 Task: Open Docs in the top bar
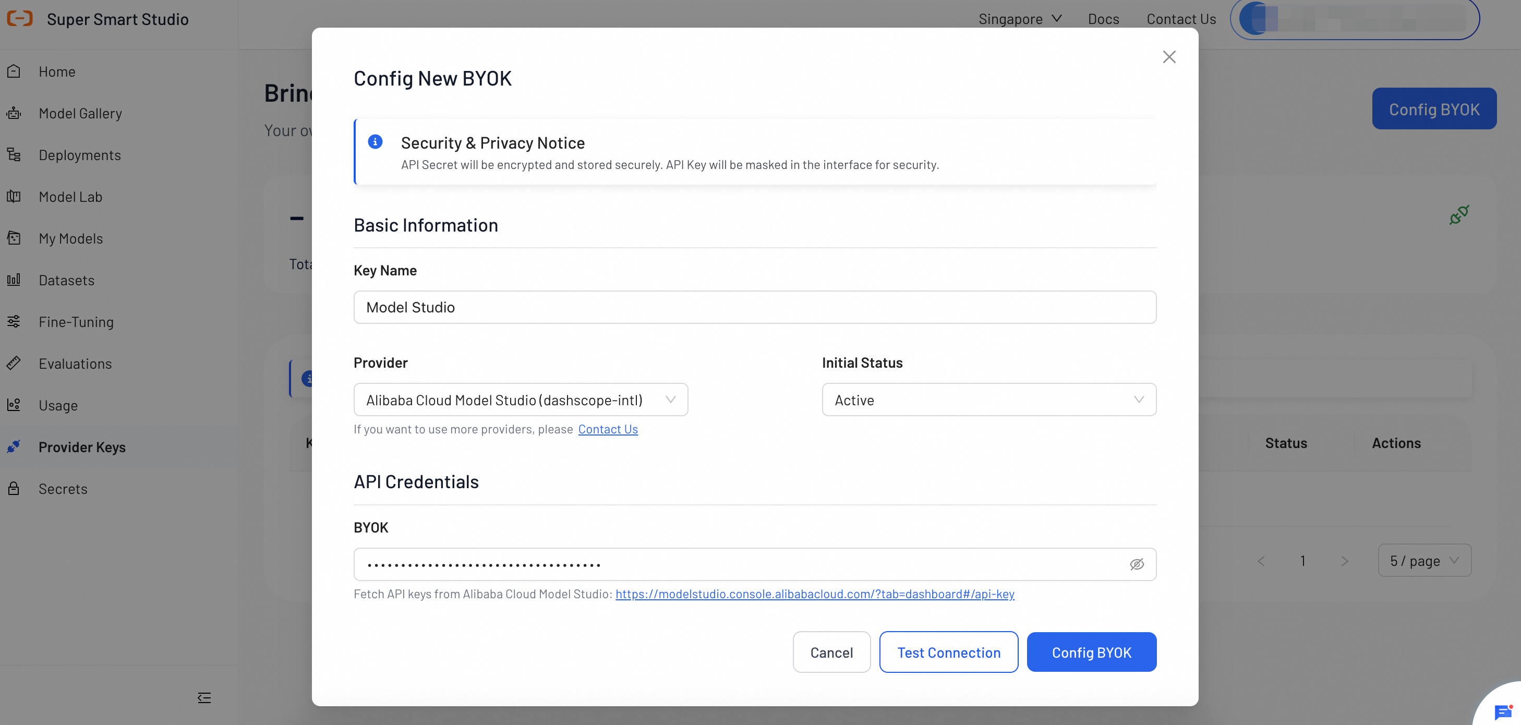(x=1103, y=19)
